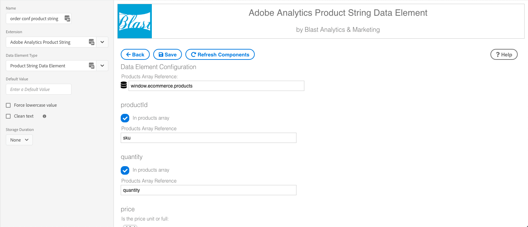
Task: Click the sku Products Array Reference field
Action: click(209, 138)
